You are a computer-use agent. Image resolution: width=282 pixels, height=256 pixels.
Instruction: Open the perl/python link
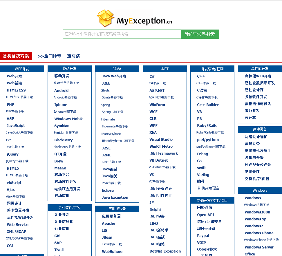208,140
